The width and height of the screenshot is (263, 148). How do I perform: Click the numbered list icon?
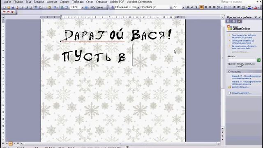point(226,7)
